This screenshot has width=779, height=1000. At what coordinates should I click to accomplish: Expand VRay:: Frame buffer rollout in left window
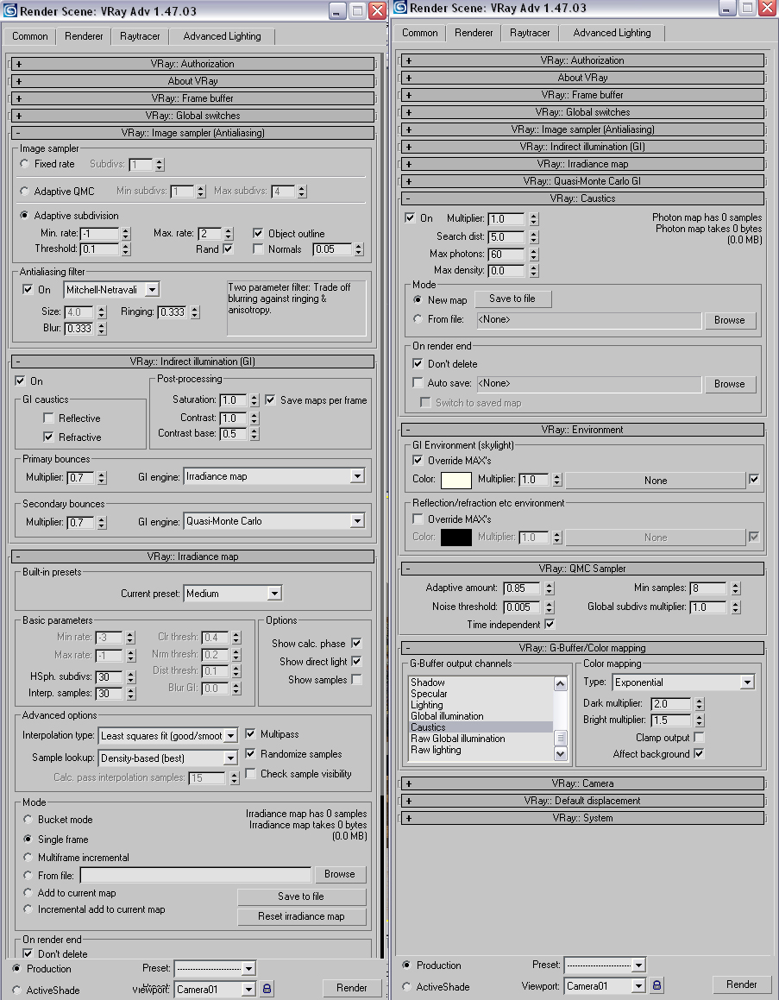[x=192, y=98]
